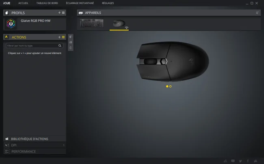
Task: Select the first yellow view dot
Action: click(167, 86)
